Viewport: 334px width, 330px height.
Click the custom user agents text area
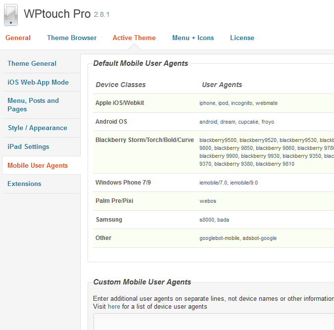pyautogui.click(x=214, y=322)
